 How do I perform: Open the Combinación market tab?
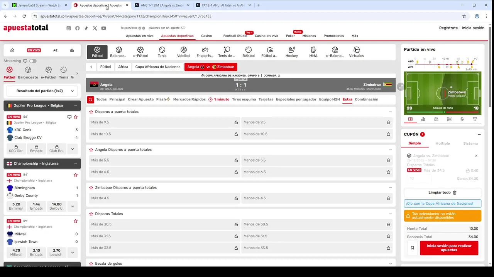pos(366,99)
